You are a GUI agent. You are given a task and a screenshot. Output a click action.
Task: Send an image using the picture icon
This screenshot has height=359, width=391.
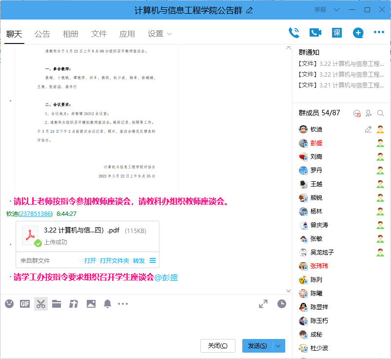(90, 304)
